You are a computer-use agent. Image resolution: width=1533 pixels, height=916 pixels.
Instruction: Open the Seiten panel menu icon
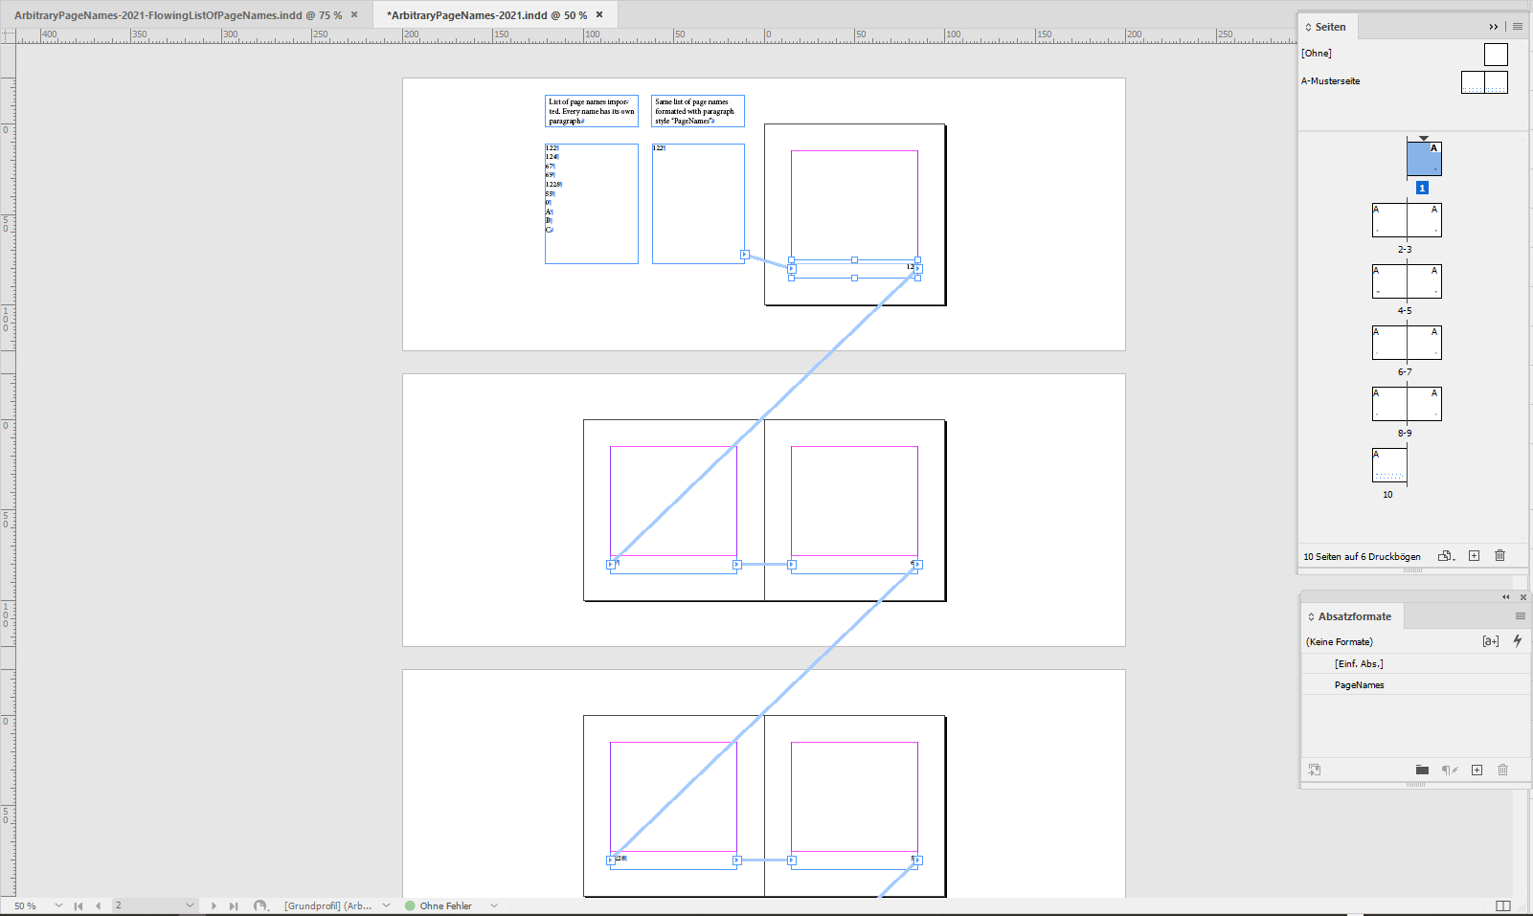[1518, 27]
